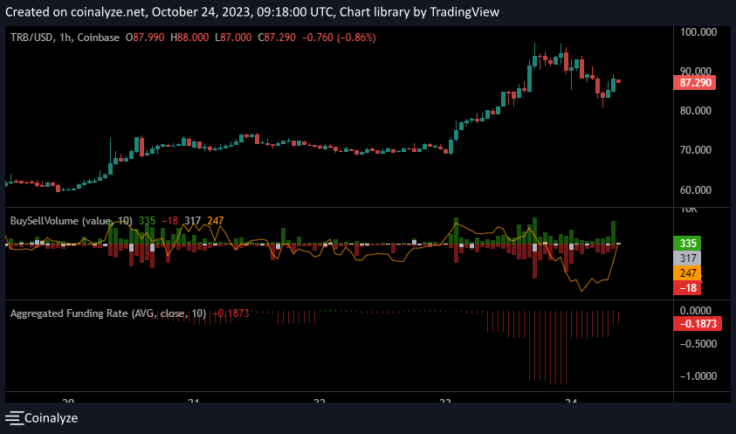Click the 100.000 price axis label
This screenshot has width=736, height=434.
pyautogui.click(x=698, y=31)
